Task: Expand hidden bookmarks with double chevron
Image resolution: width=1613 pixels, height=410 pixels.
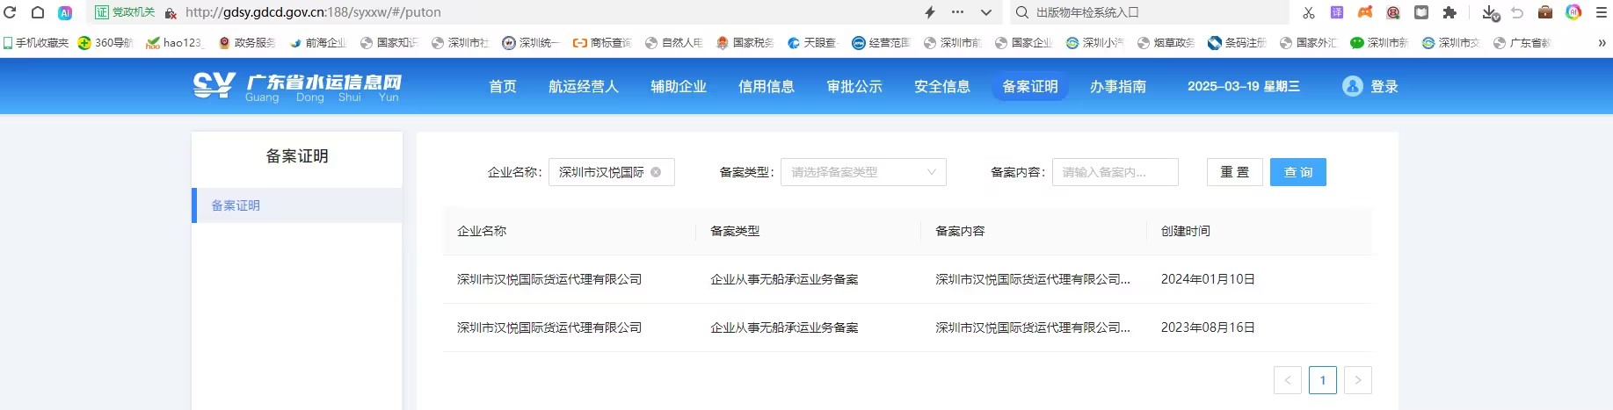Action: point(1602,42)
